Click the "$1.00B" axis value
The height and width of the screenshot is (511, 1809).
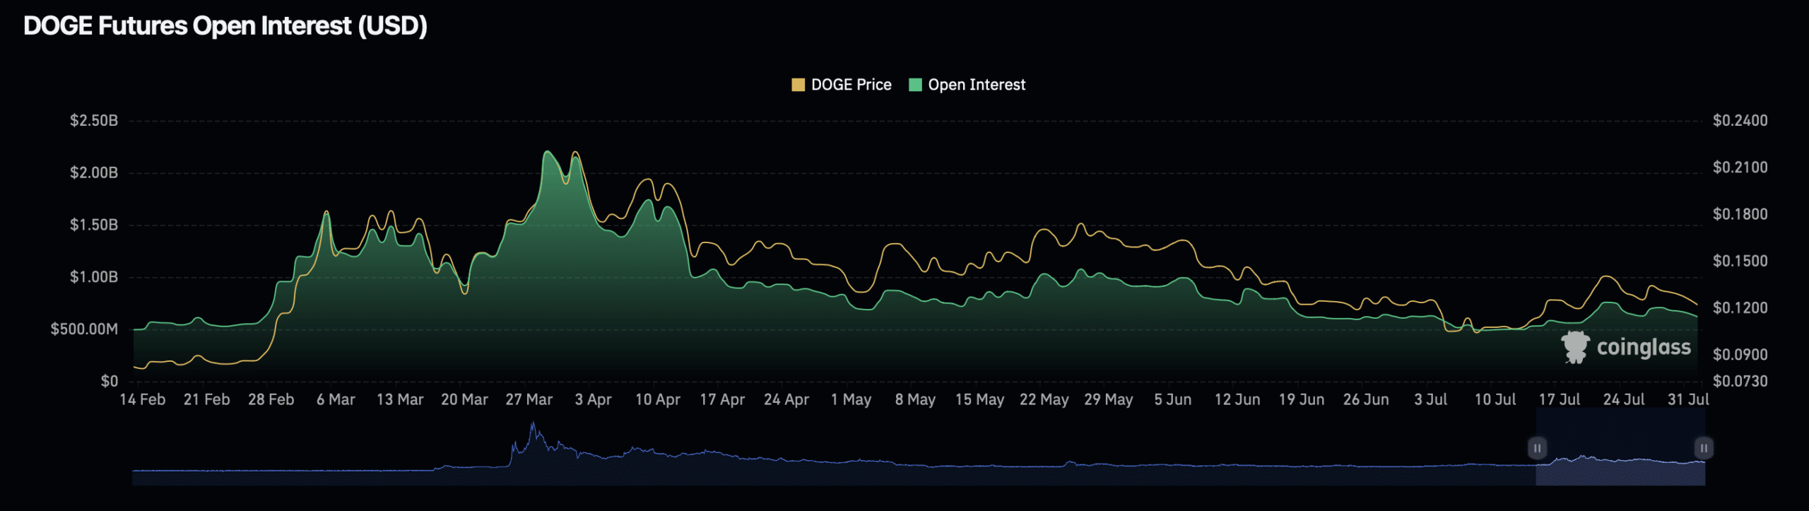[94, 277]
